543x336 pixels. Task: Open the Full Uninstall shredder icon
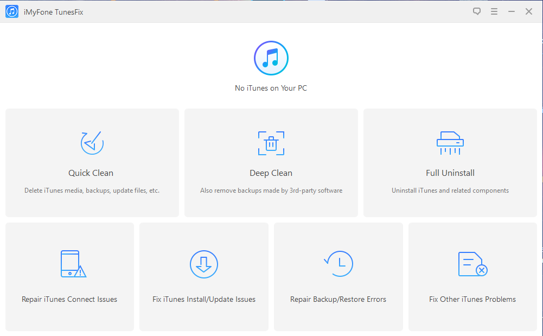450,143
